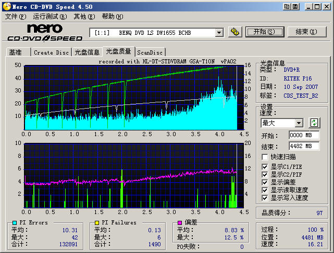Click the drive options icon beside the device selector
Screen dimensions: 334x253
pos(235,32)
